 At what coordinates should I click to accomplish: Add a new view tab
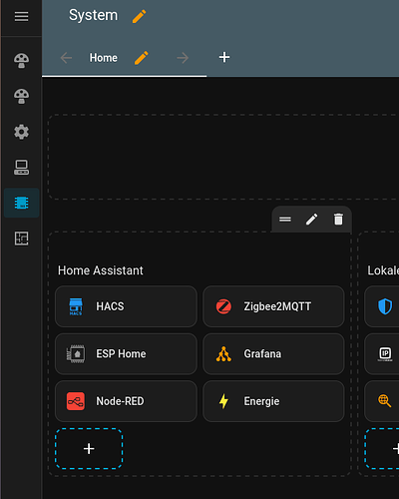pos(224,57)
